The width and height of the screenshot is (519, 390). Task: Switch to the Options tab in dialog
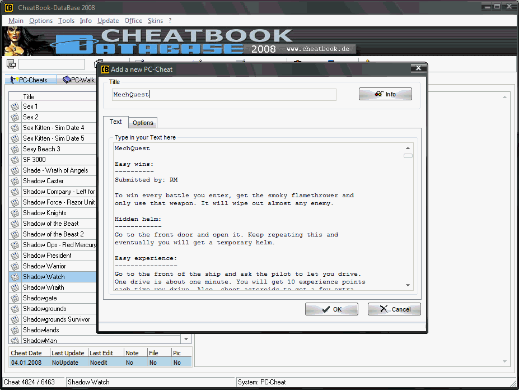pyautogui.click(x=143, y=123)
